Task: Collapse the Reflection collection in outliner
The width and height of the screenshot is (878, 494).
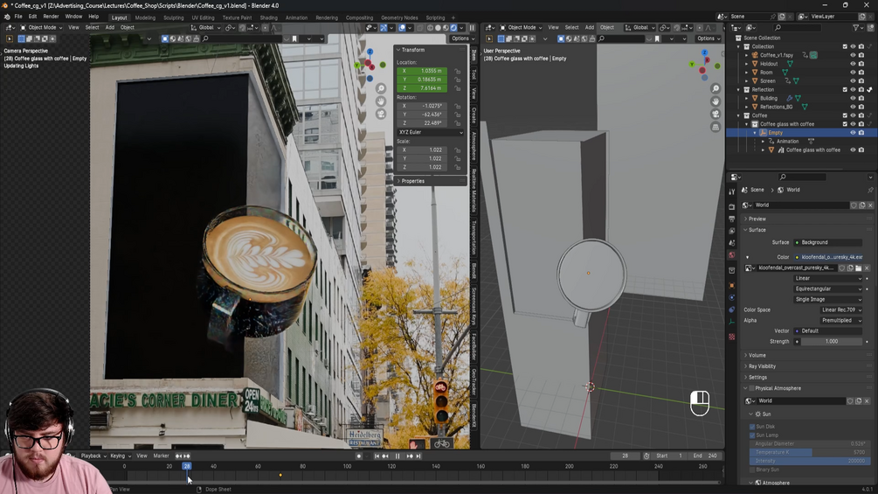Action: coord(738,89)
